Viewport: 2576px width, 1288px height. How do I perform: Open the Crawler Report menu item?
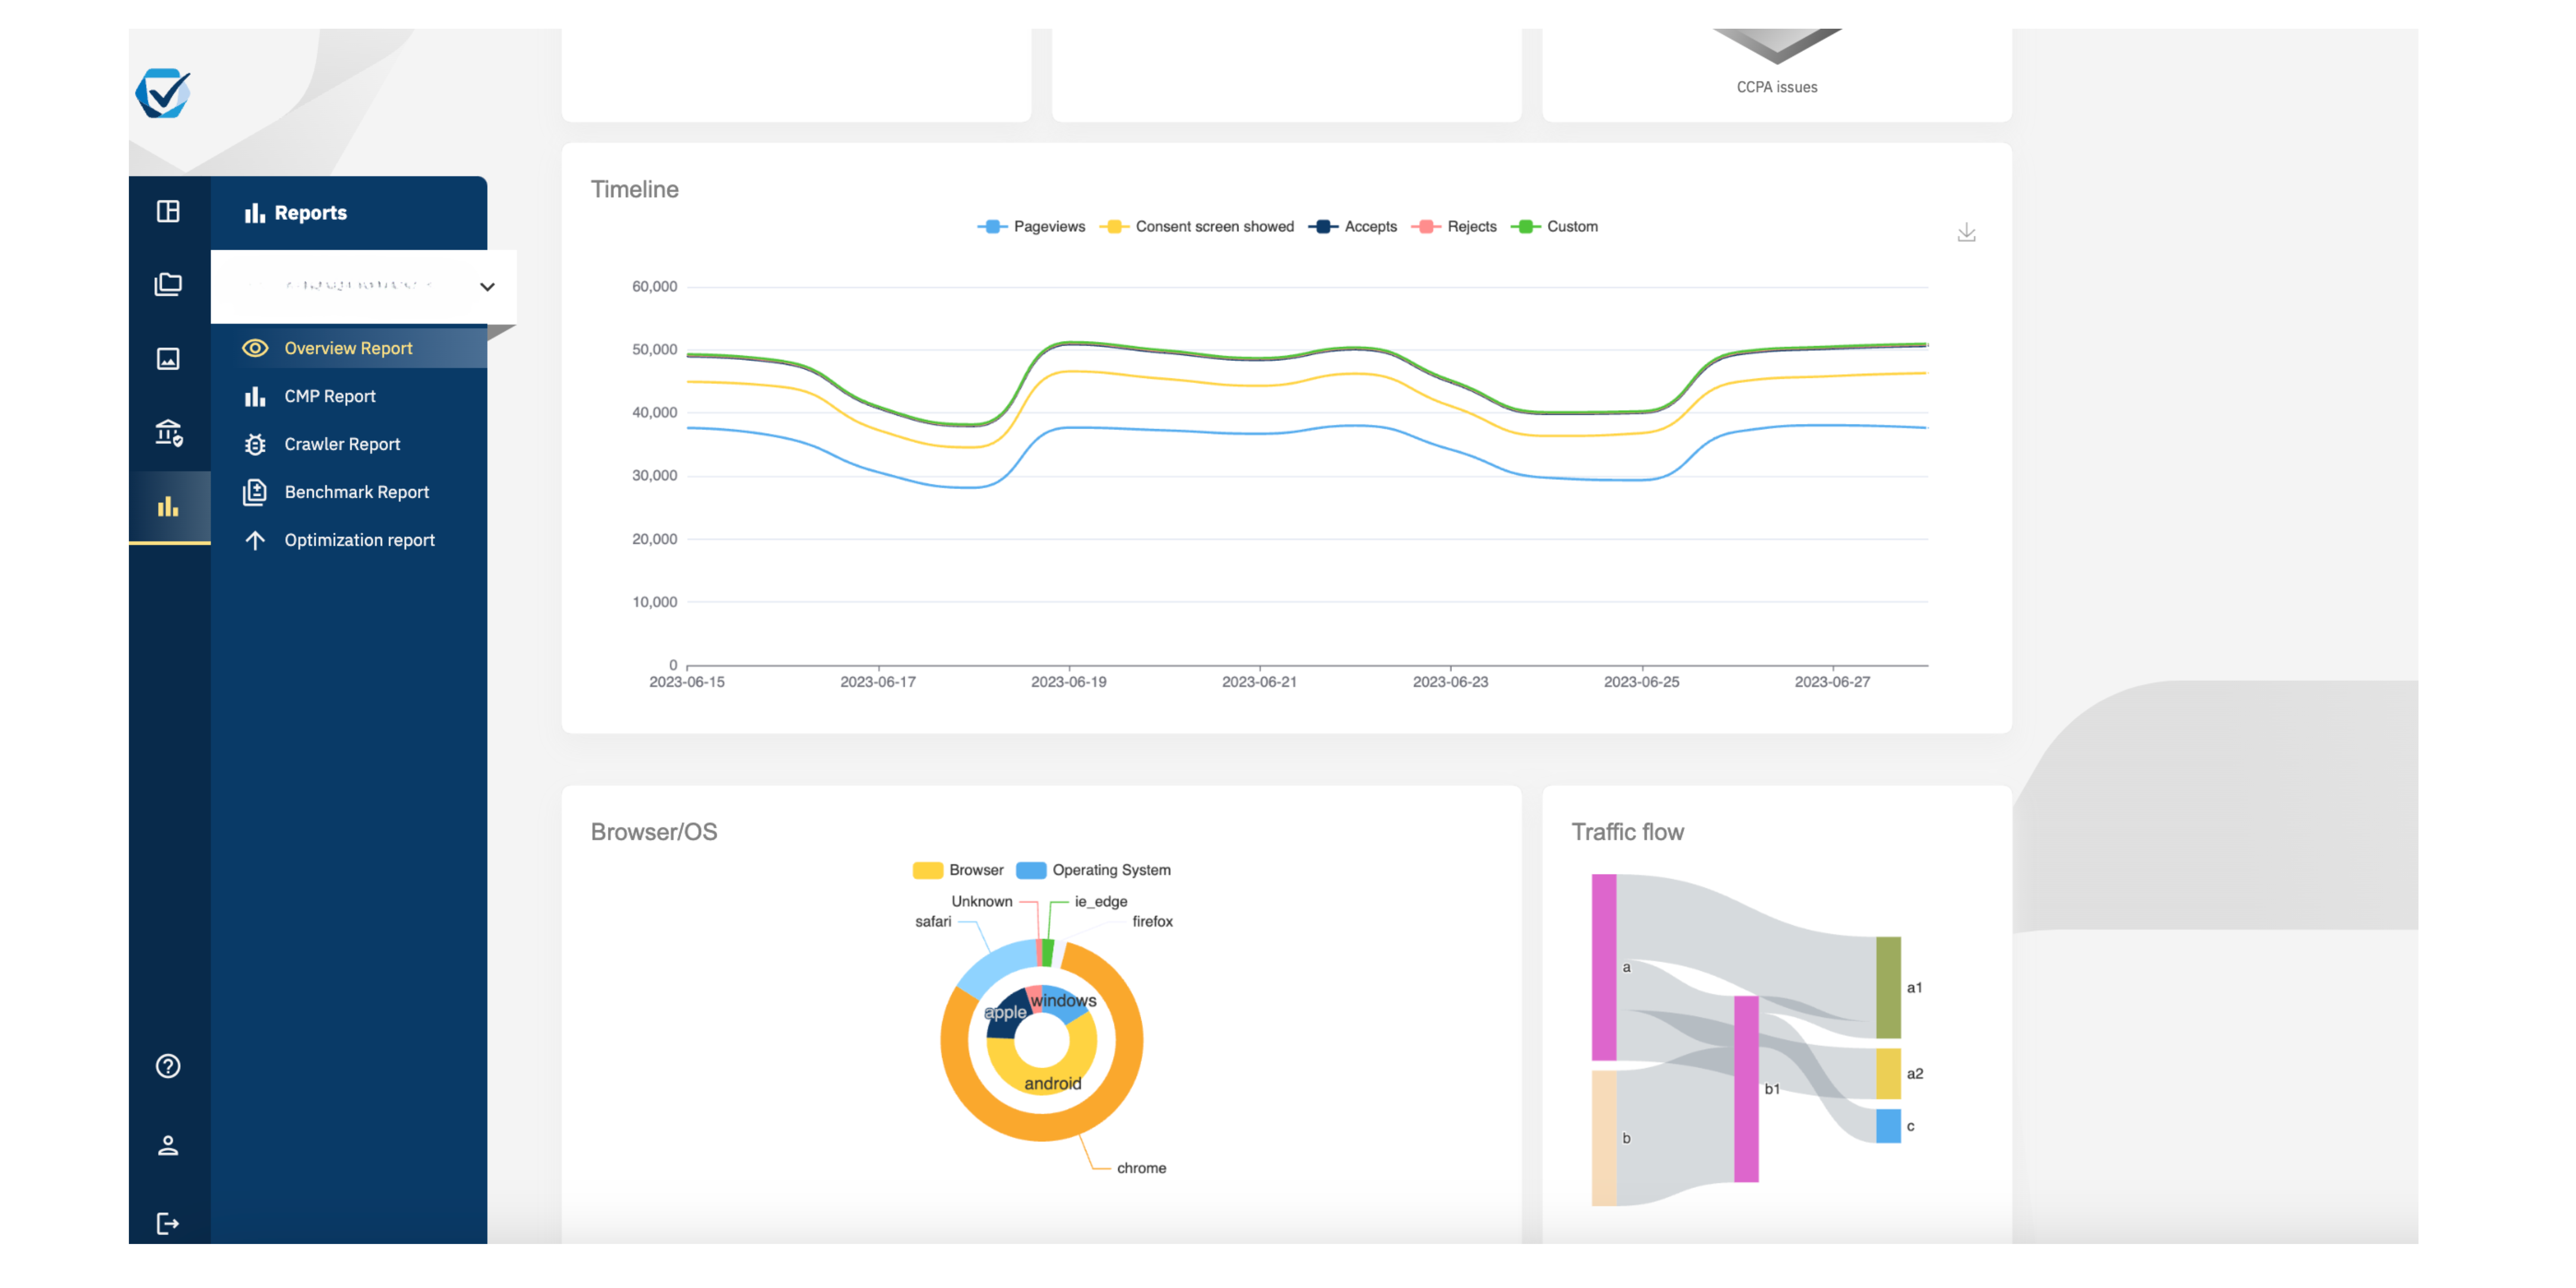point(342,444)
